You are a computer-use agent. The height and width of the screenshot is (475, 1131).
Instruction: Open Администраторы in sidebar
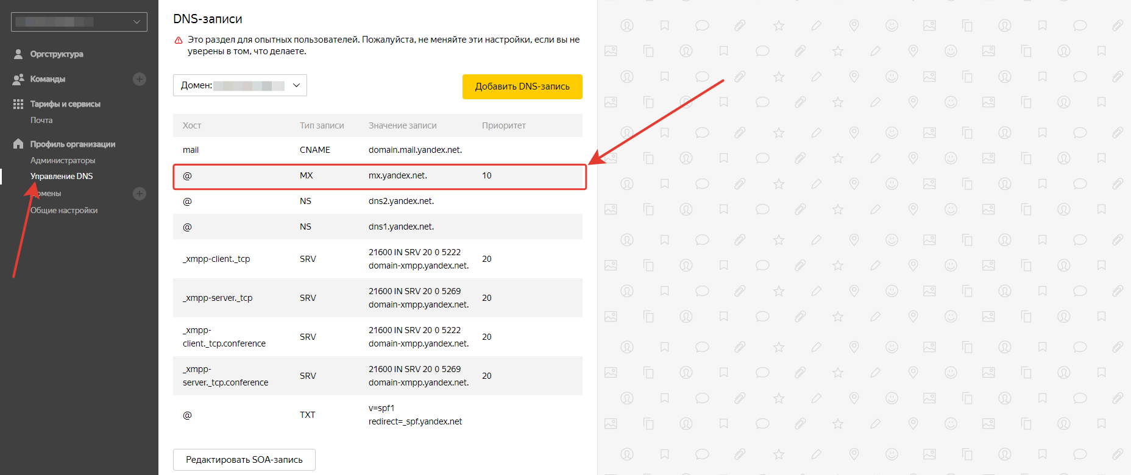point(63,160)
